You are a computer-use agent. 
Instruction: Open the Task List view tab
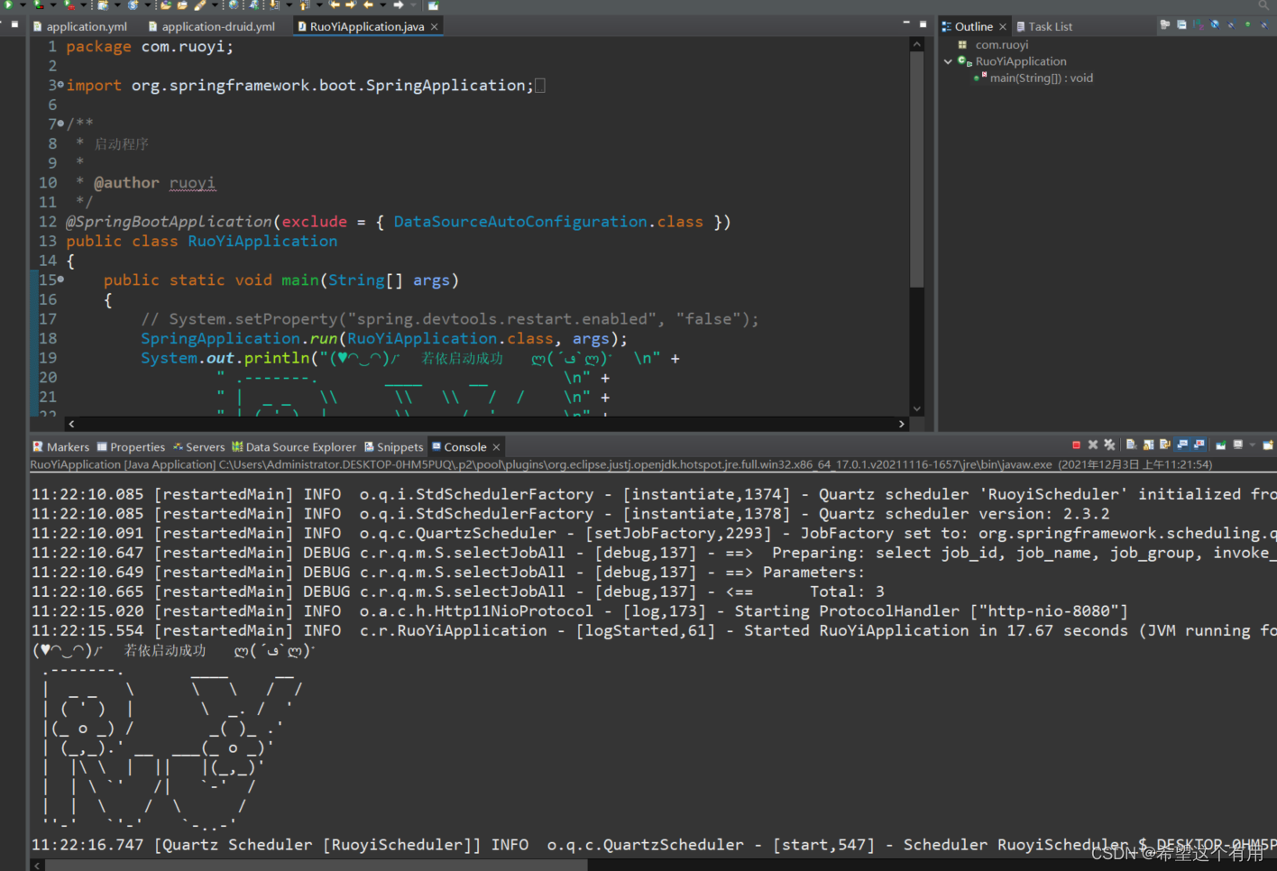click(1050, 27)
